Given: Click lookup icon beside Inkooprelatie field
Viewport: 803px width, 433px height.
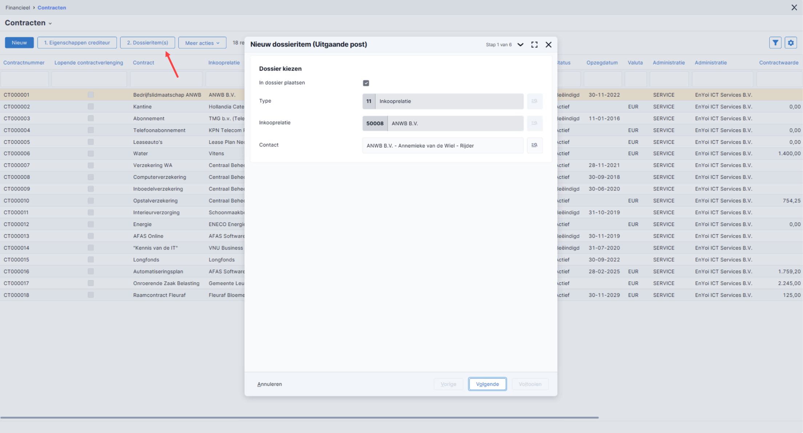Looking at the screenshot, I should 535,123.
